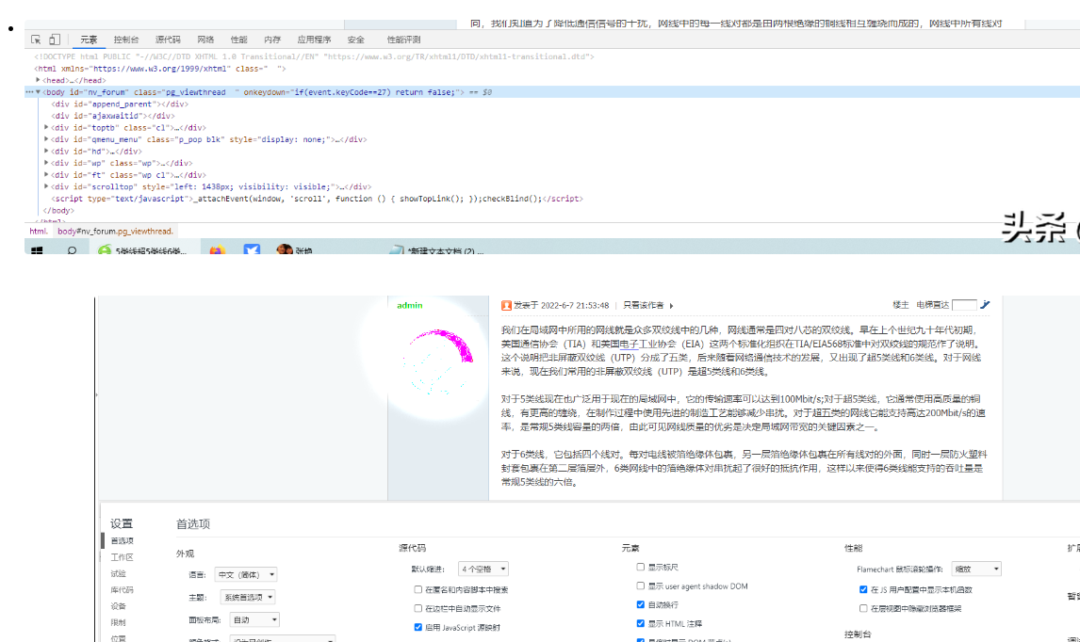Select 限制 in settings sidebar
This screenshot has height=642, width=1080.
pos(119,622)
